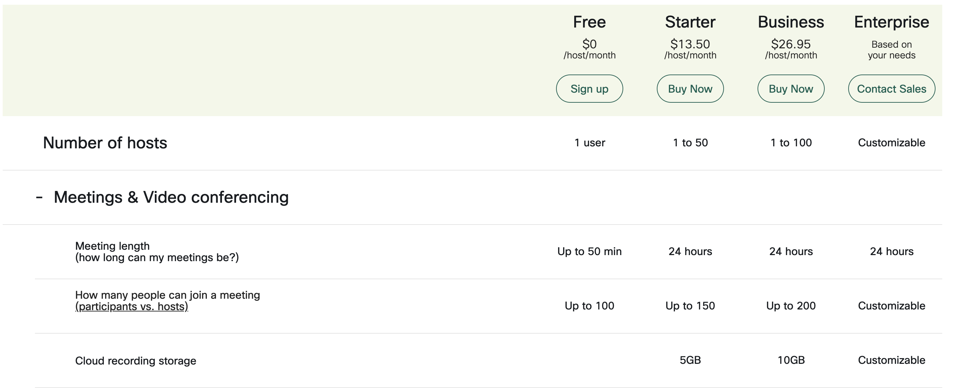957x388 pixels.
Task: Select the Starter plan column header
Action: pyautogui.click(x=690, y=21)
